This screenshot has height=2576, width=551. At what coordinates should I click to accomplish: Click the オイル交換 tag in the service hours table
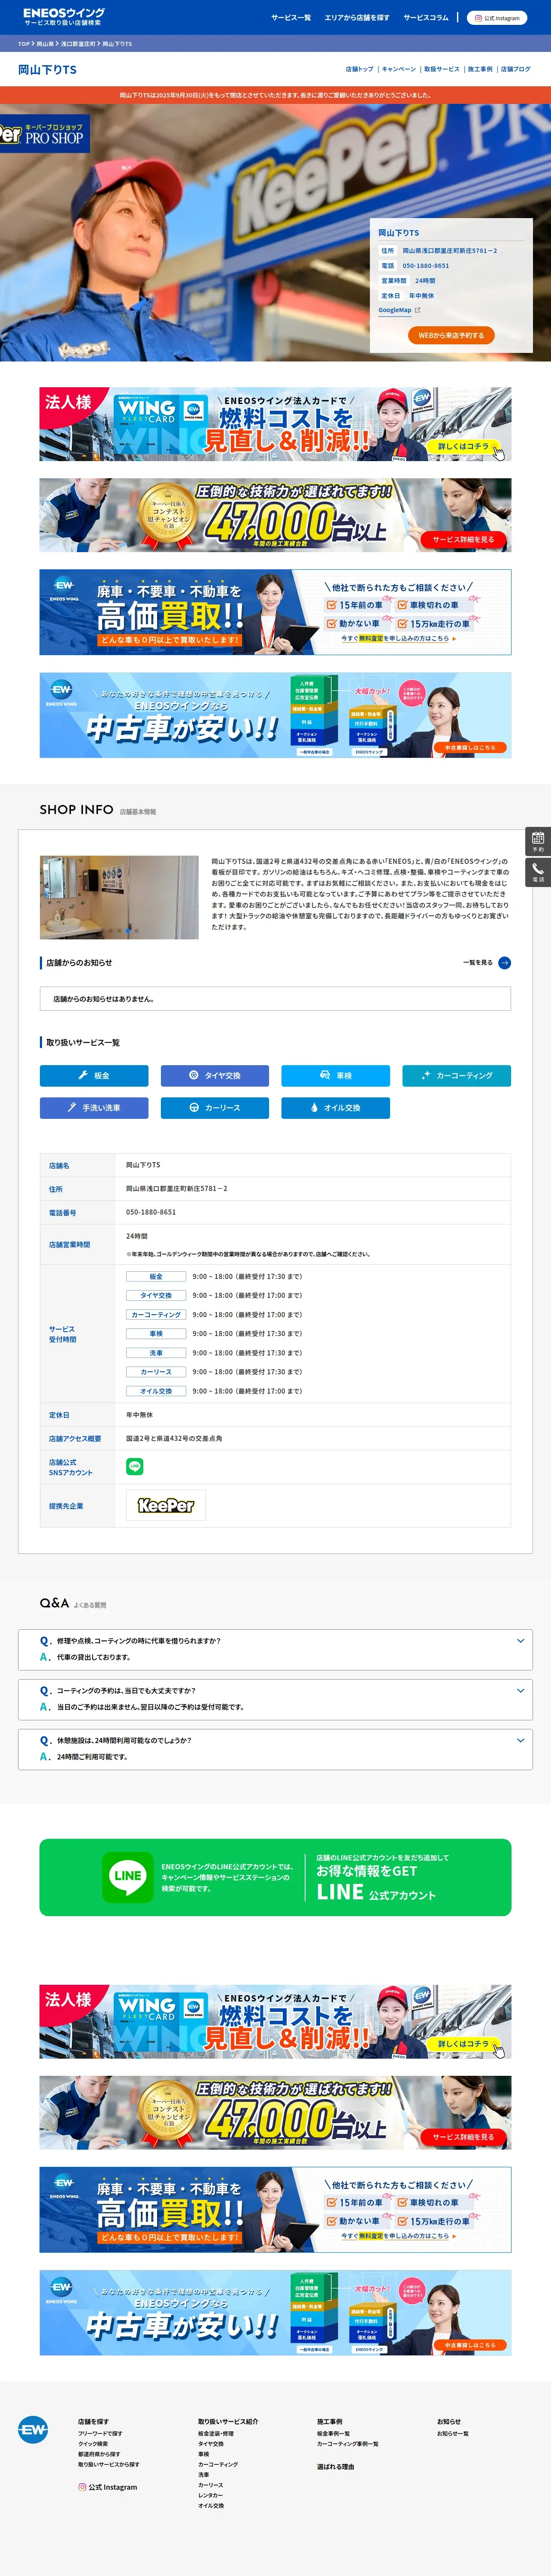pyautogui.click(x=156, y=1391)
